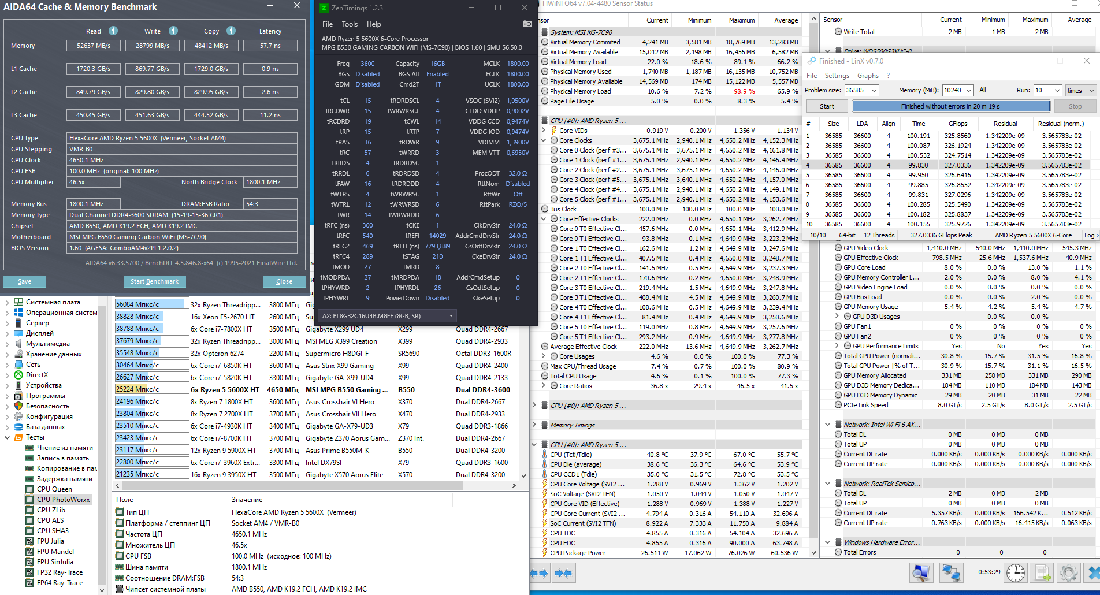Screen dimensions: 1100x595
Task: Click the HWiNFO expand columns arrows icon
Action: click(x=539, y=573)
